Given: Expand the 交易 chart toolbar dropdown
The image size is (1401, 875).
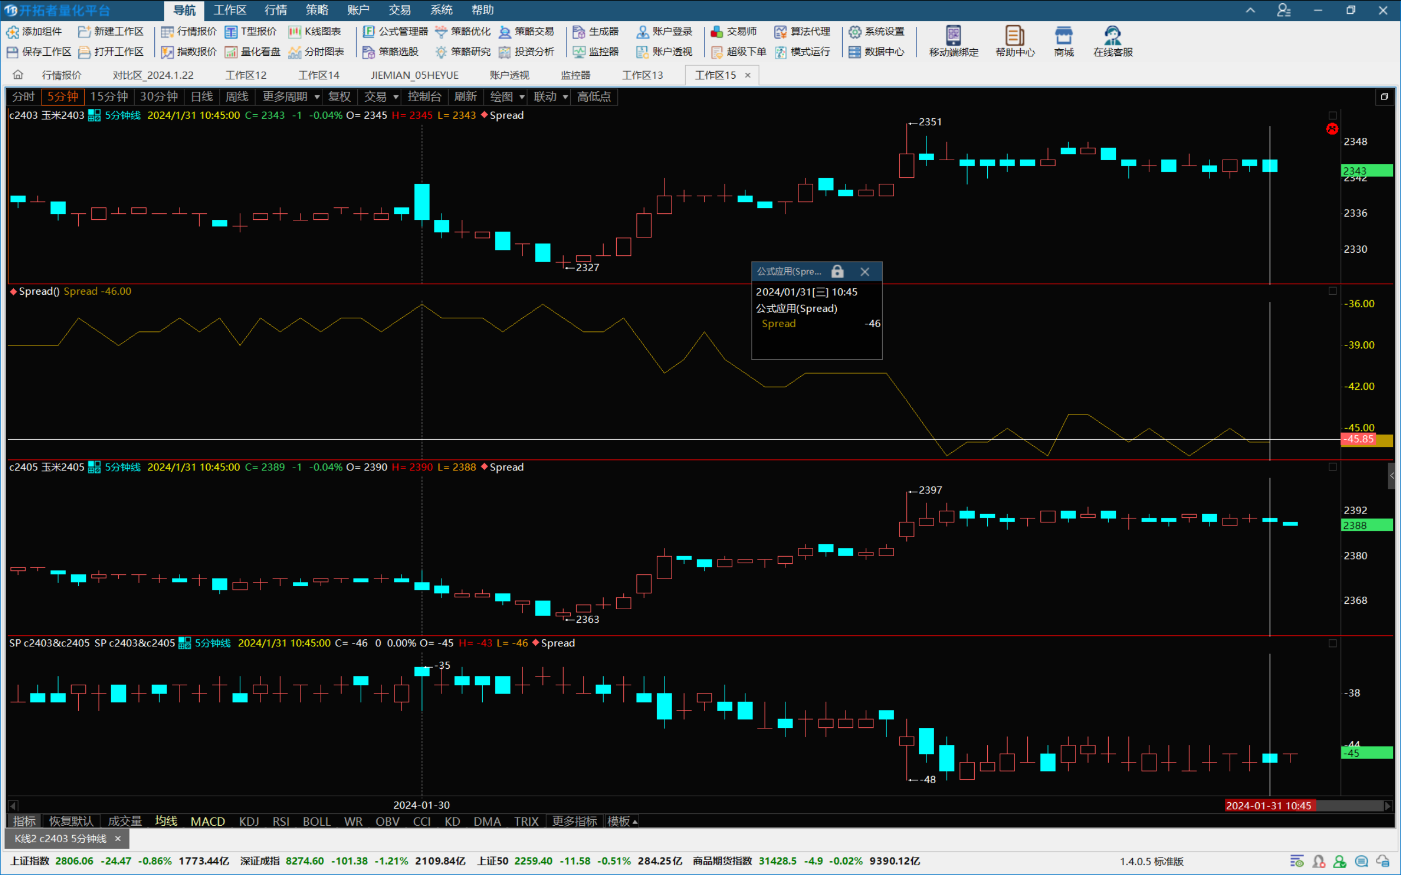Looking at the screenshot, I should pos(396,97).
